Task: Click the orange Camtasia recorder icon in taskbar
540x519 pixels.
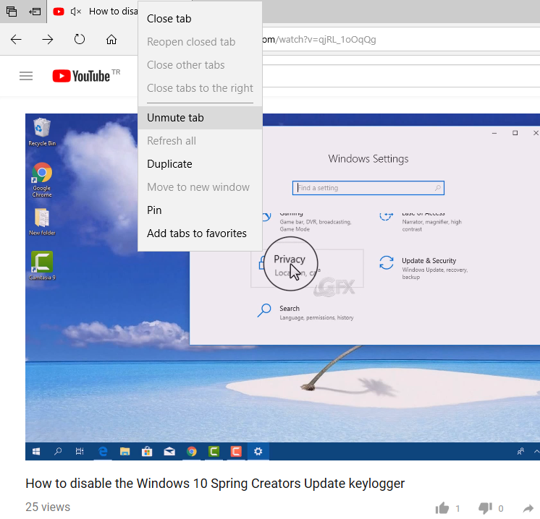Action: pyautogui.click(x=236, y=451)
